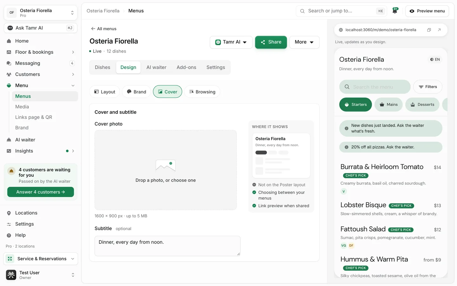Click the Search the menu field

pos(375,87)
